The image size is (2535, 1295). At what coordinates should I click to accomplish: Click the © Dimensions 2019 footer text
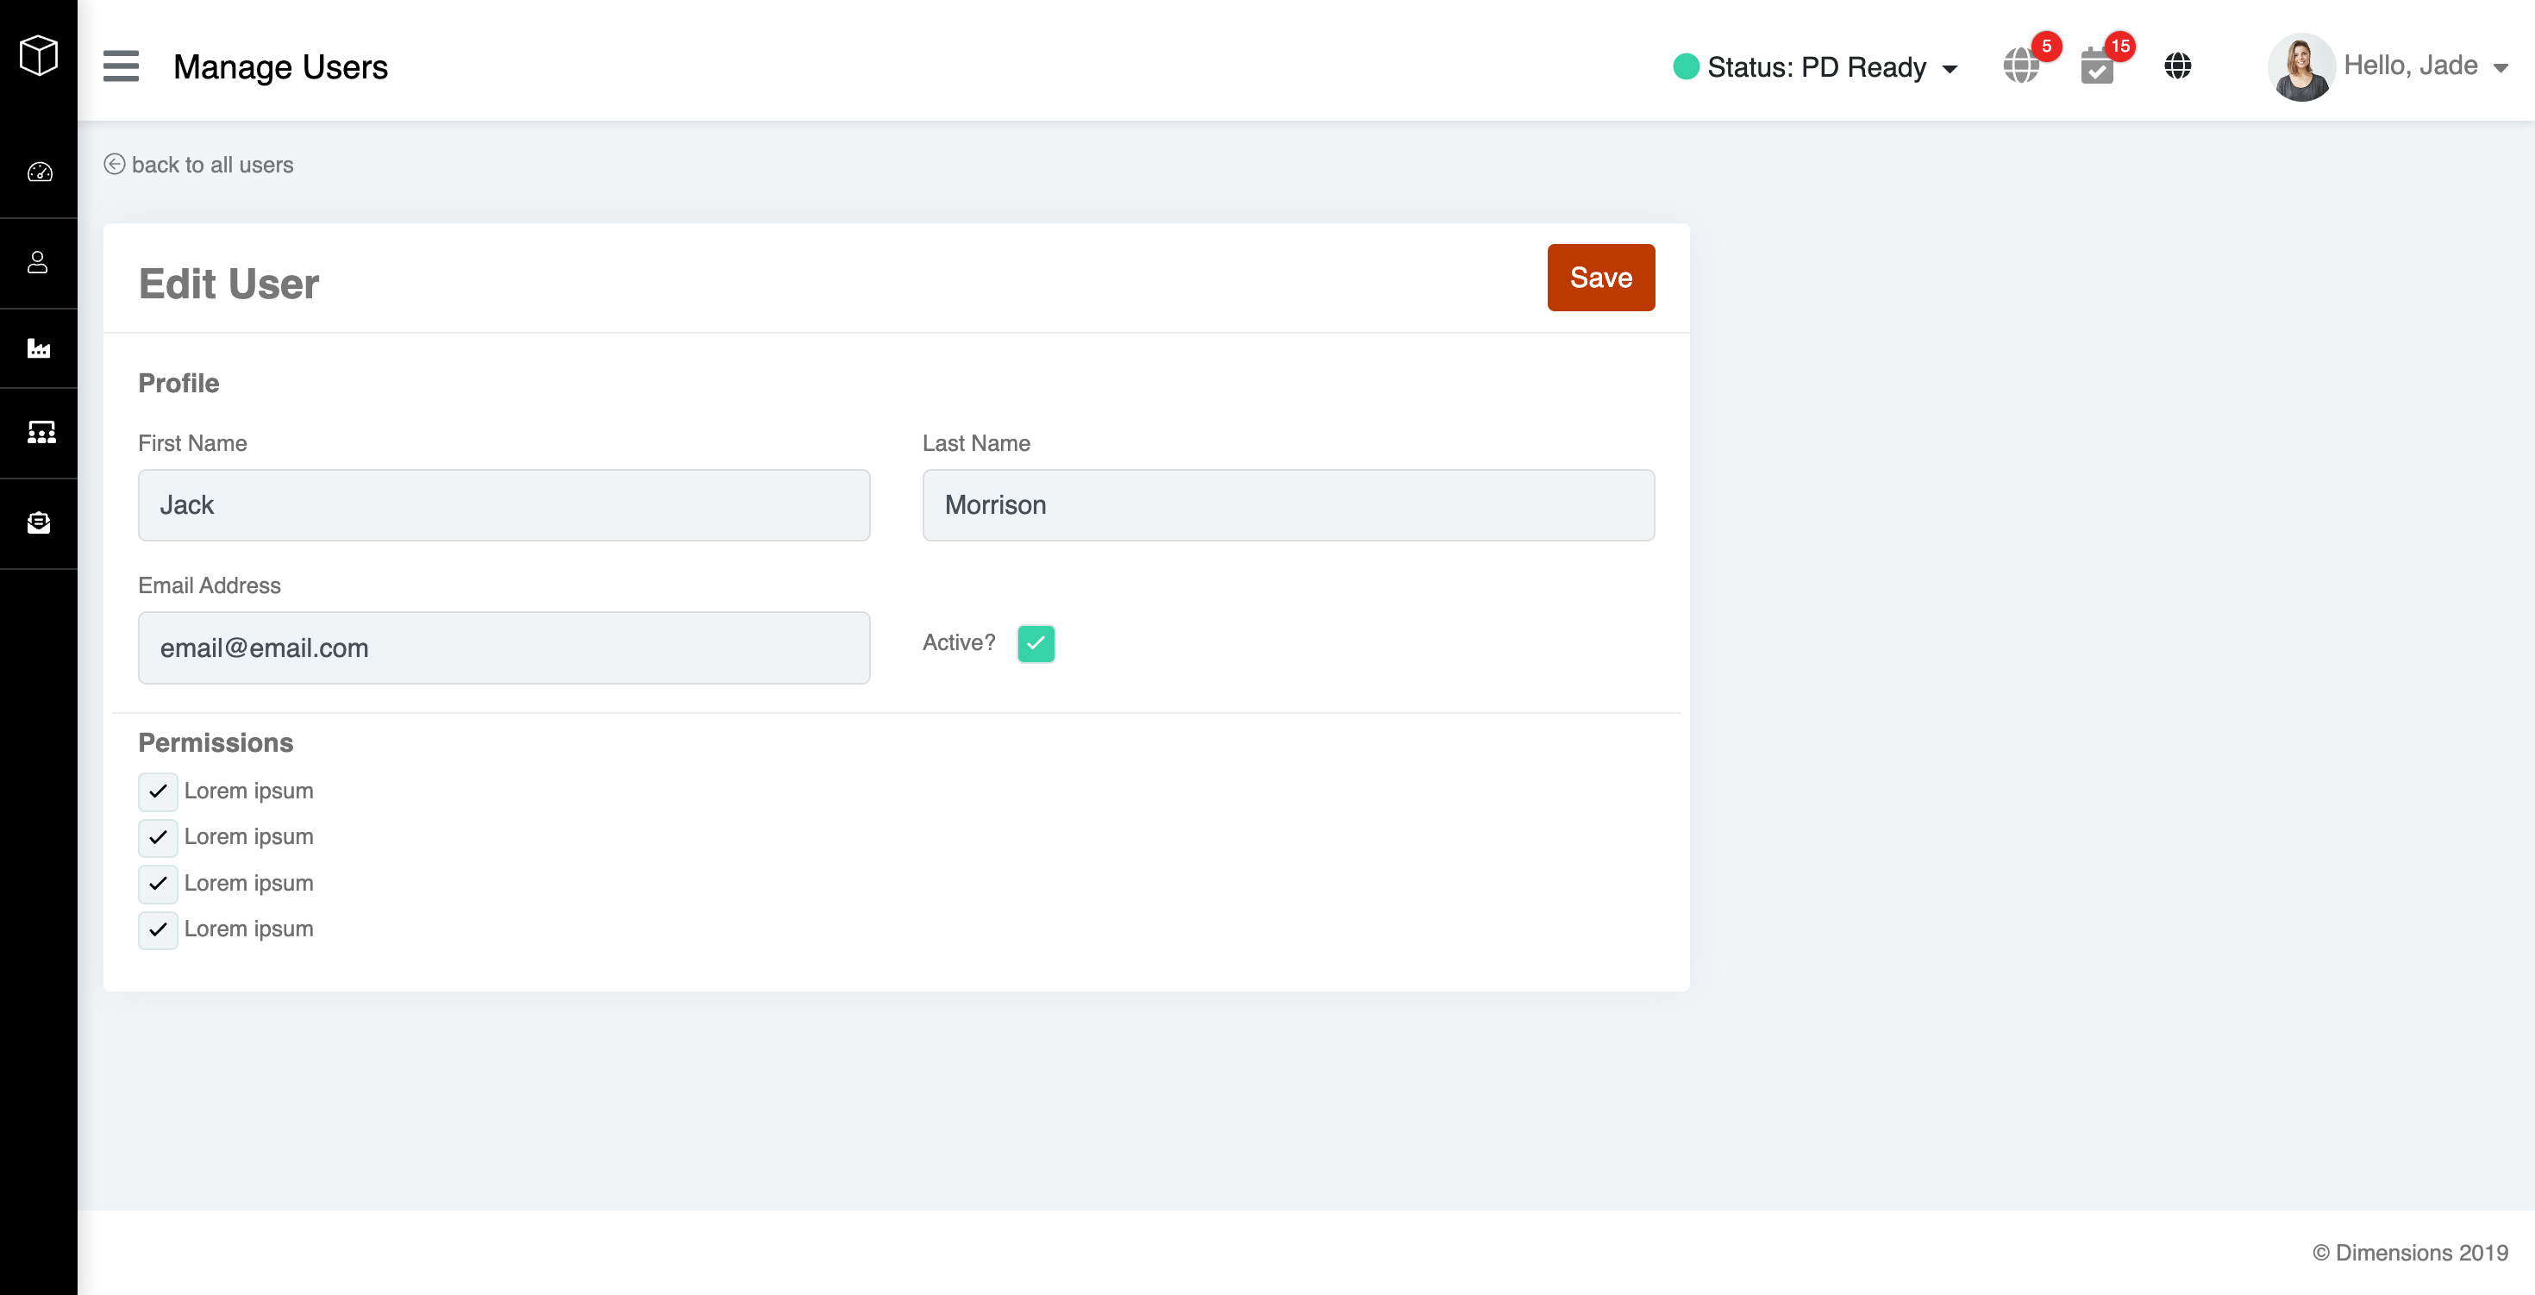click(2410, 1252)
